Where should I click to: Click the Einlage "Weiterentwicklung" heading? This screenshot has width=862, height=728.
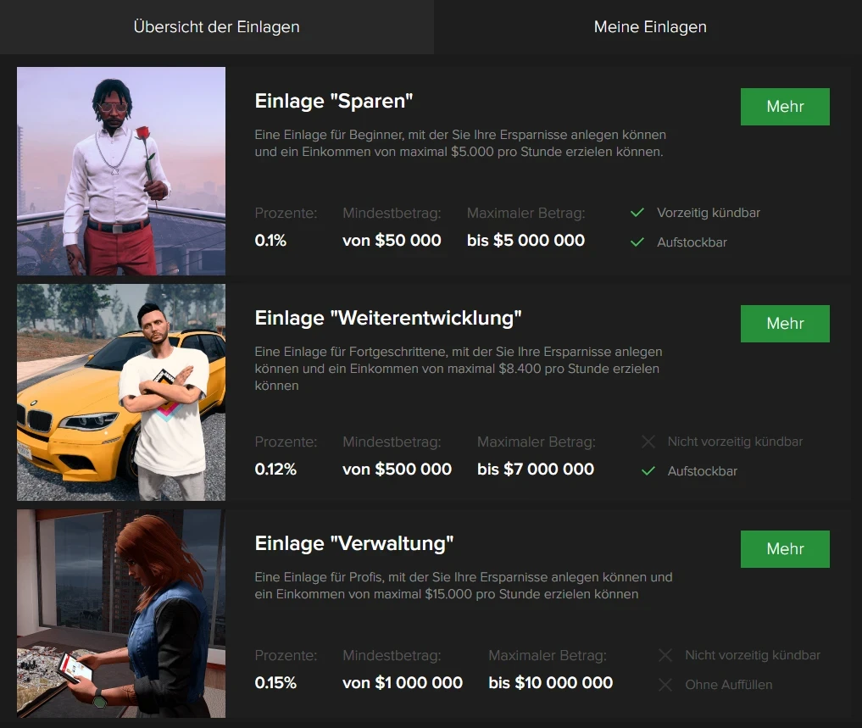point(388,319)
